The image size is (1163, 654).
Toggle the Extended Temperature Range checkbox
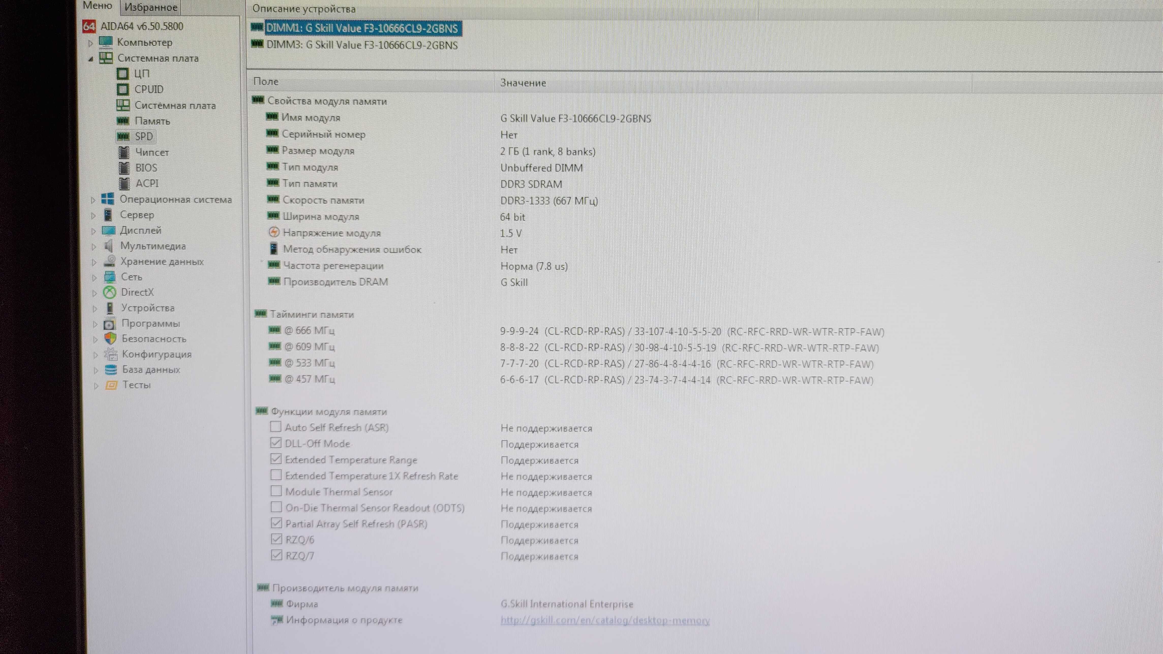[276, 459]
